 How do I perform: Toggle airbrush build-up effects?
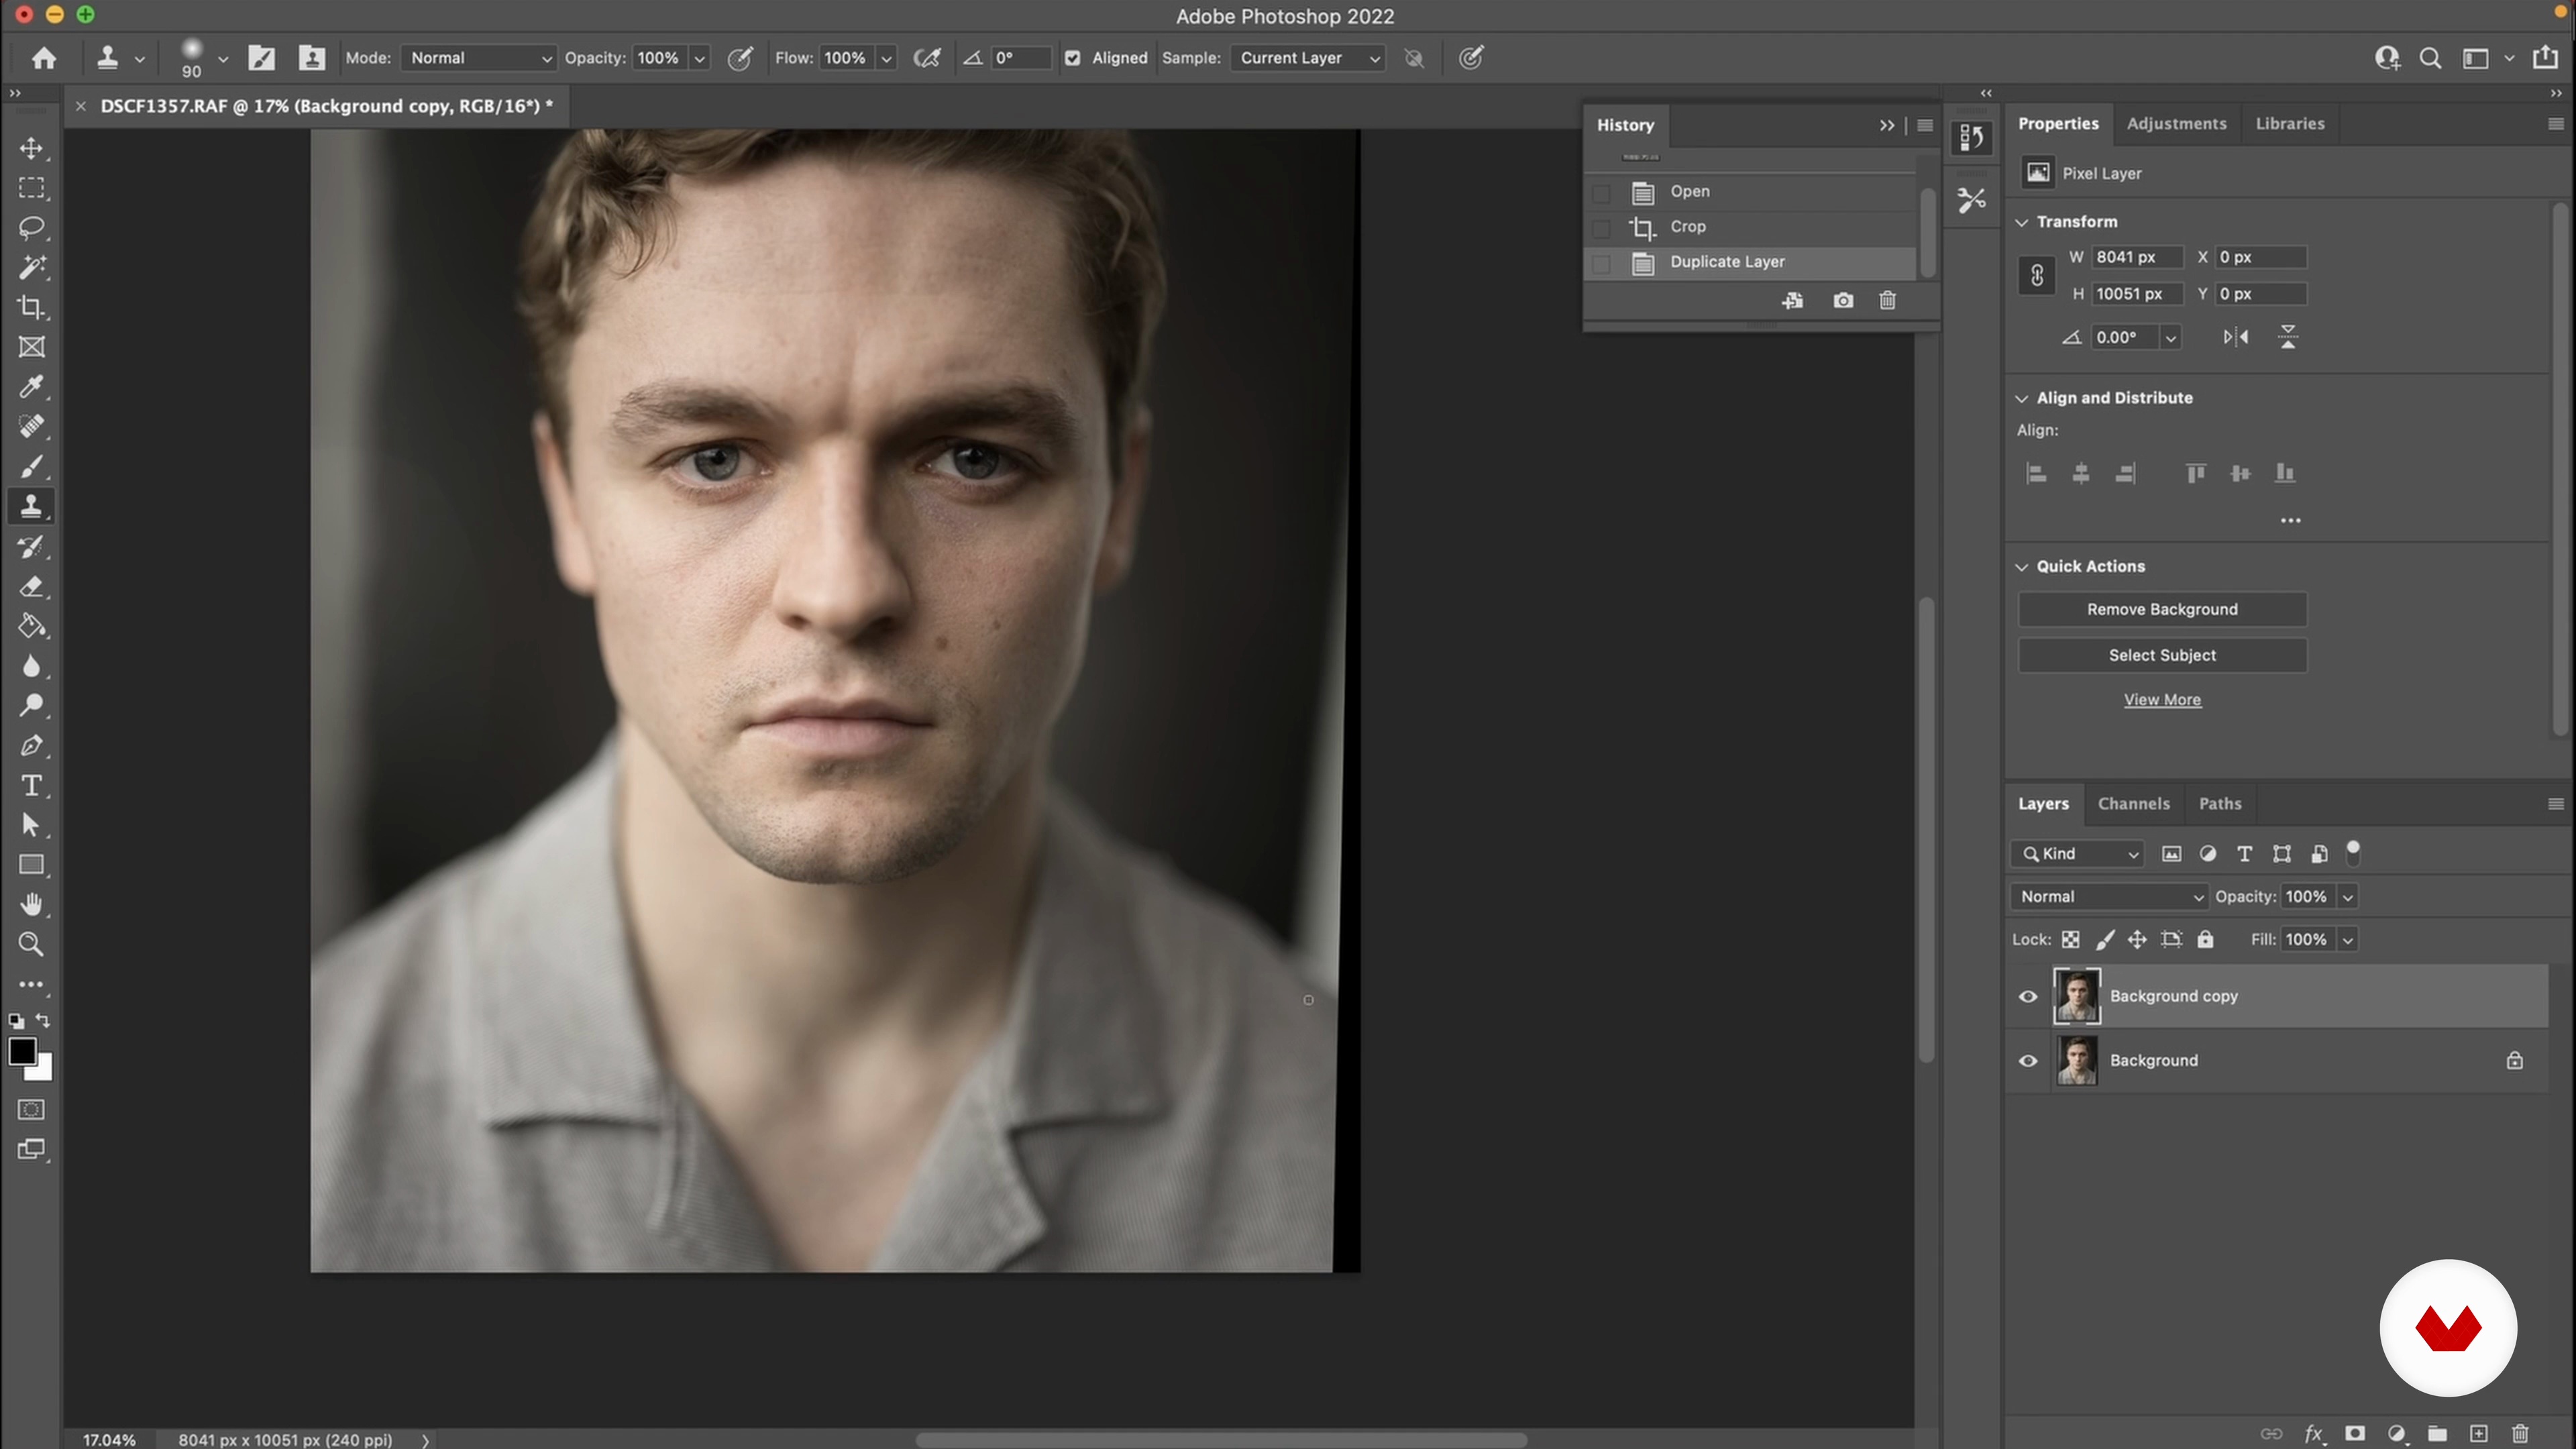coord(927,58)
